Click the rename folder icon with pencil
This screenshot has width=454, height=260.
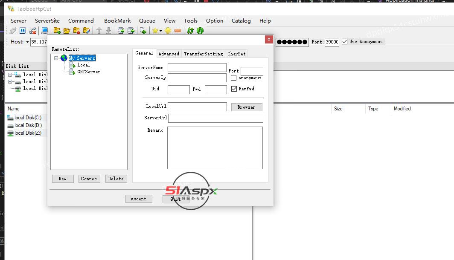(87, 31)
